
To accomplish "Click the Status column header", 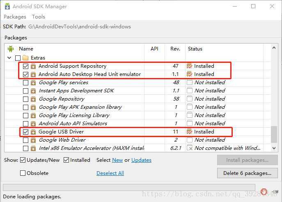I will (195, 49).
